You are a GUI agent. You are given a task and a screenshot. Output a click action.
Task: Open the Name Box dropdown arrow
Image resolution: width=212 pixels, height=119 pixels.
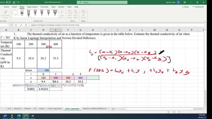8,25
